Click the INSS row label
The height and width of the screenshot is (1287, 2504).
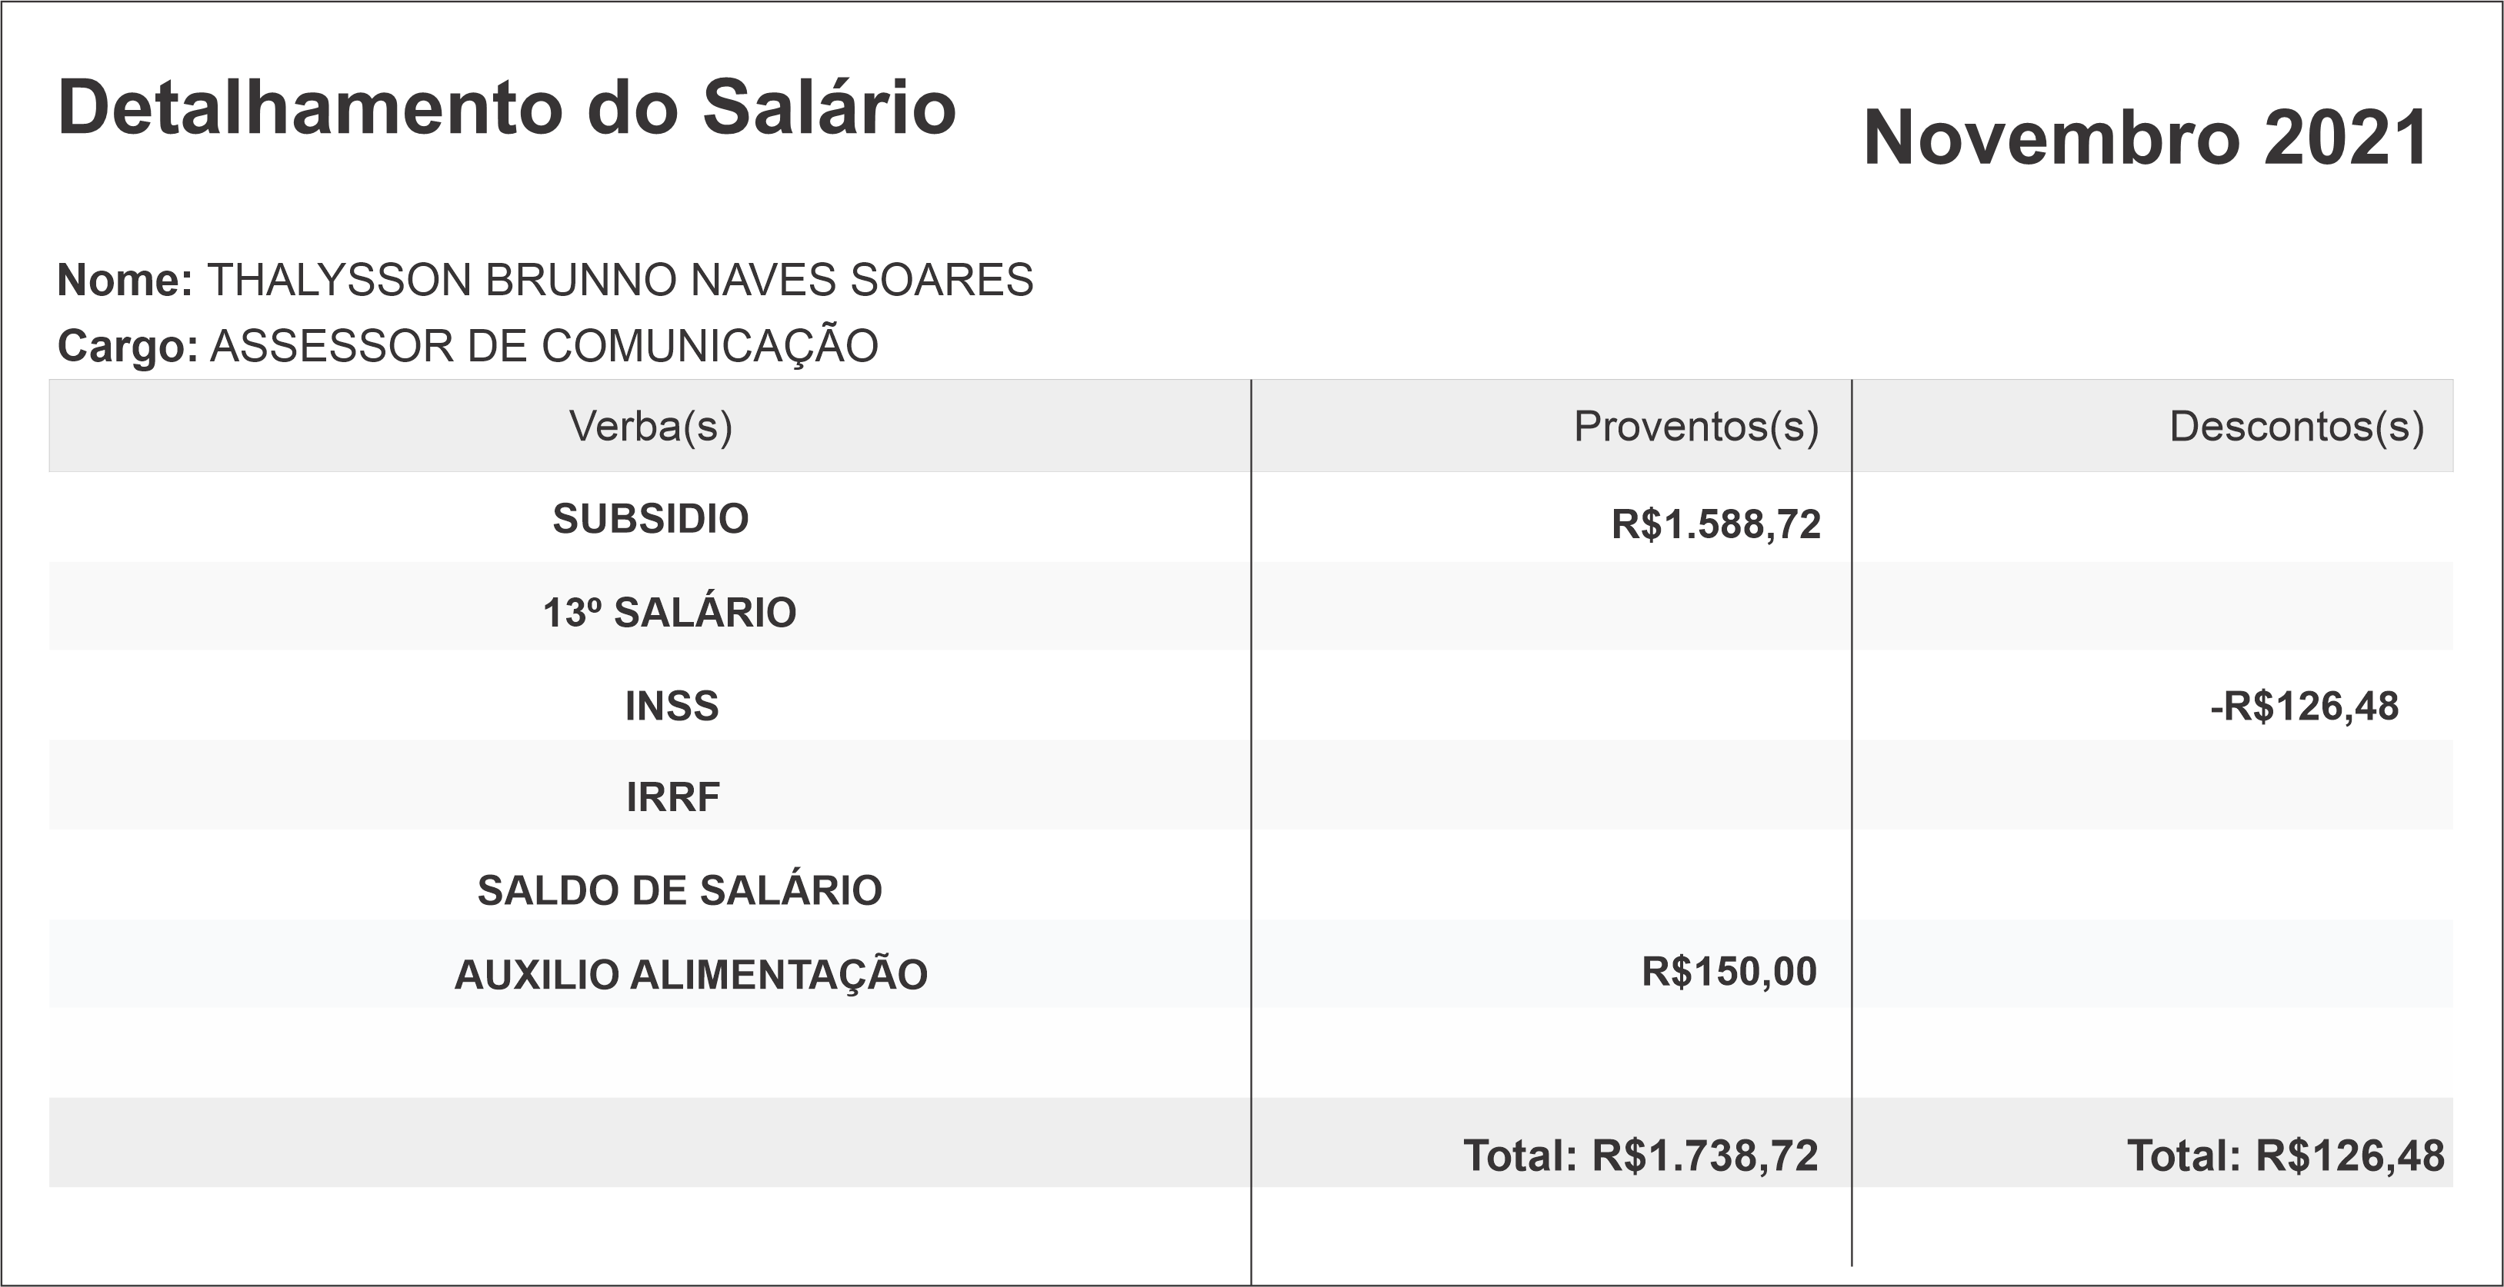click(x=672, y=706)
